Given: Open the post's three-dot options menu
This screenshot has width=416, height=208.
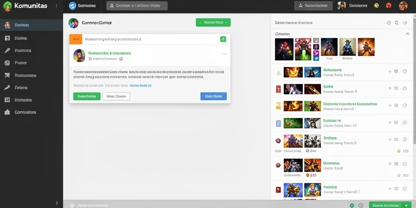Looking at the screenshot, I should [224, 54].
